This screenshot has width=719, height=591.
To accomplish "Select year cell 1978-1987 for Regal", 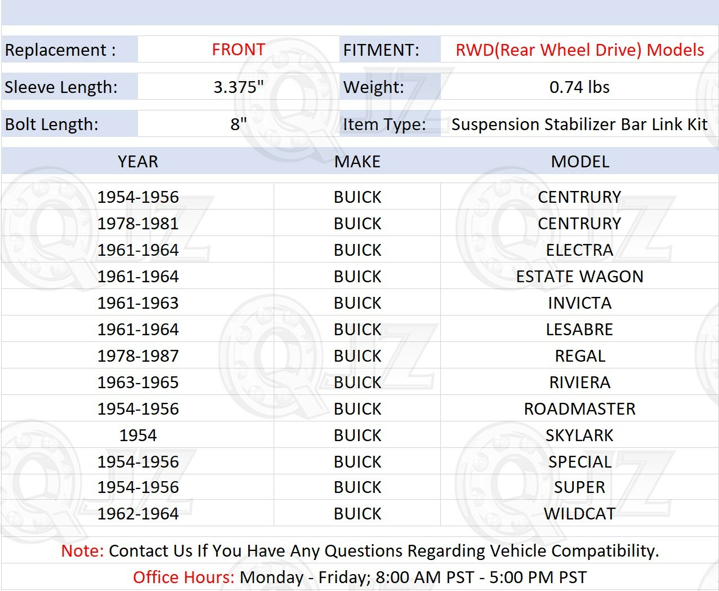I will tap(138, 356).
